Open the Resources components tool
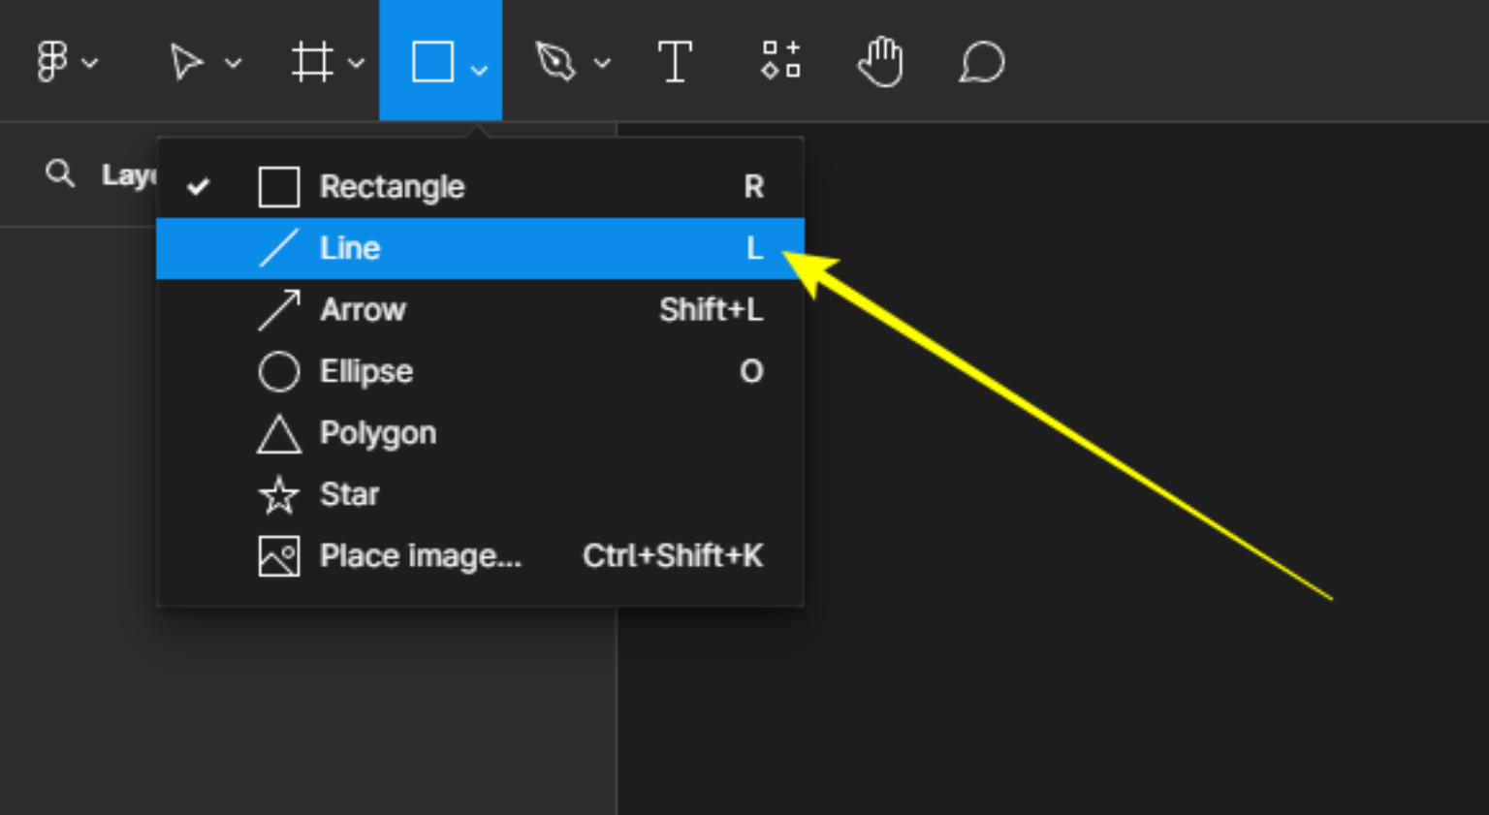The width and height of the screenshot is (1489, 815). [x=780, y=60]
